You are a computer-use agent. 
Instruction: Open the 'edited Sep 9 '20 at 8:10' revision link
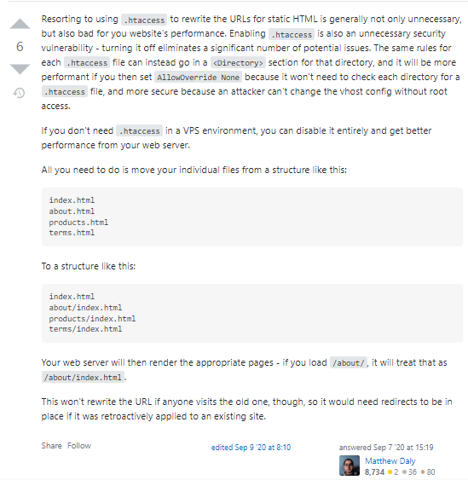tap(251, 448)
